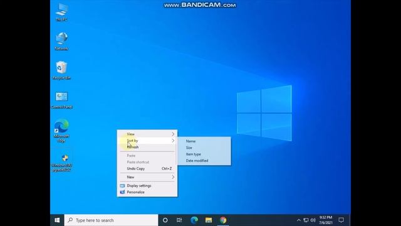Open the notification center icon
The height and width of the screenshot is (226, 401).
coord(341,220)
